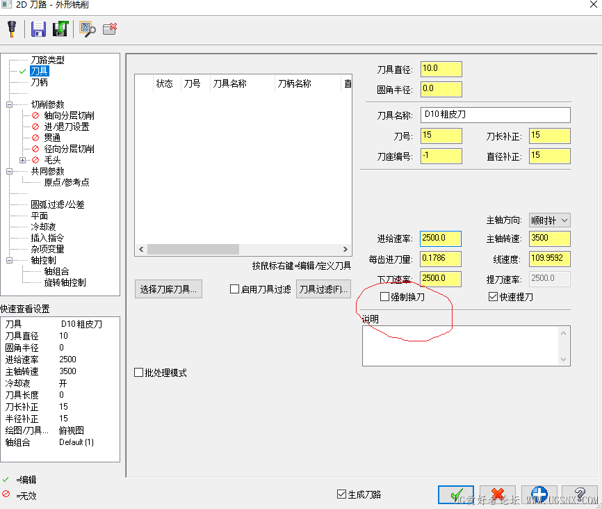Open help with the question mark button
Screen dimensions: 602x509
click(x=580, y=495)
